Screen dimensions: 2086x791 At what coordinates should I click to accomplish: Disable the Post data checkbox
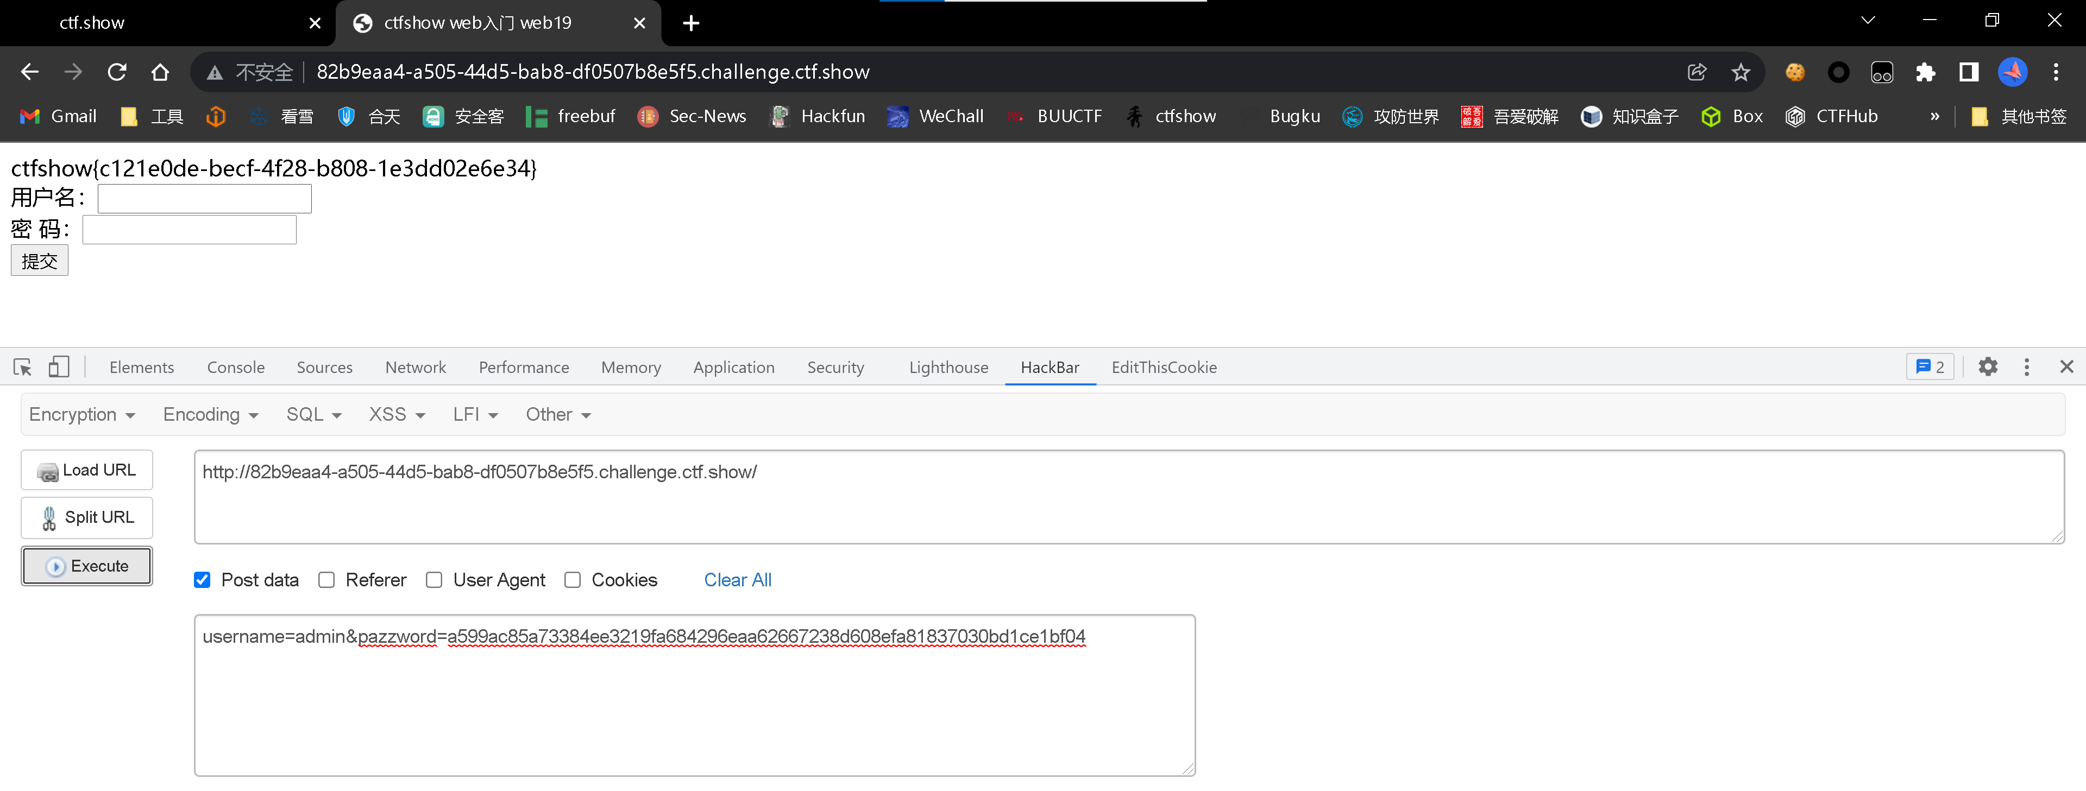coord(202,580)
